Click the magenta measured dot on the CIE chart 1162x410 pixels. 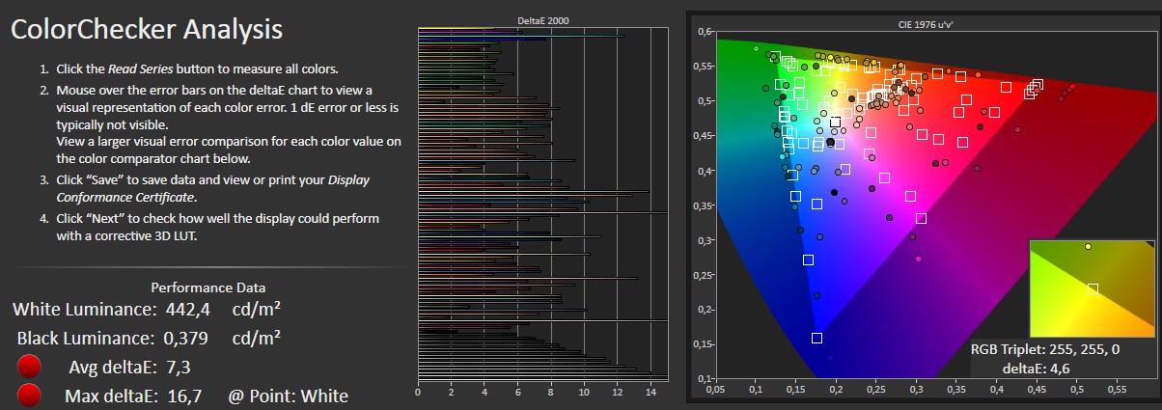pos(918,259)
